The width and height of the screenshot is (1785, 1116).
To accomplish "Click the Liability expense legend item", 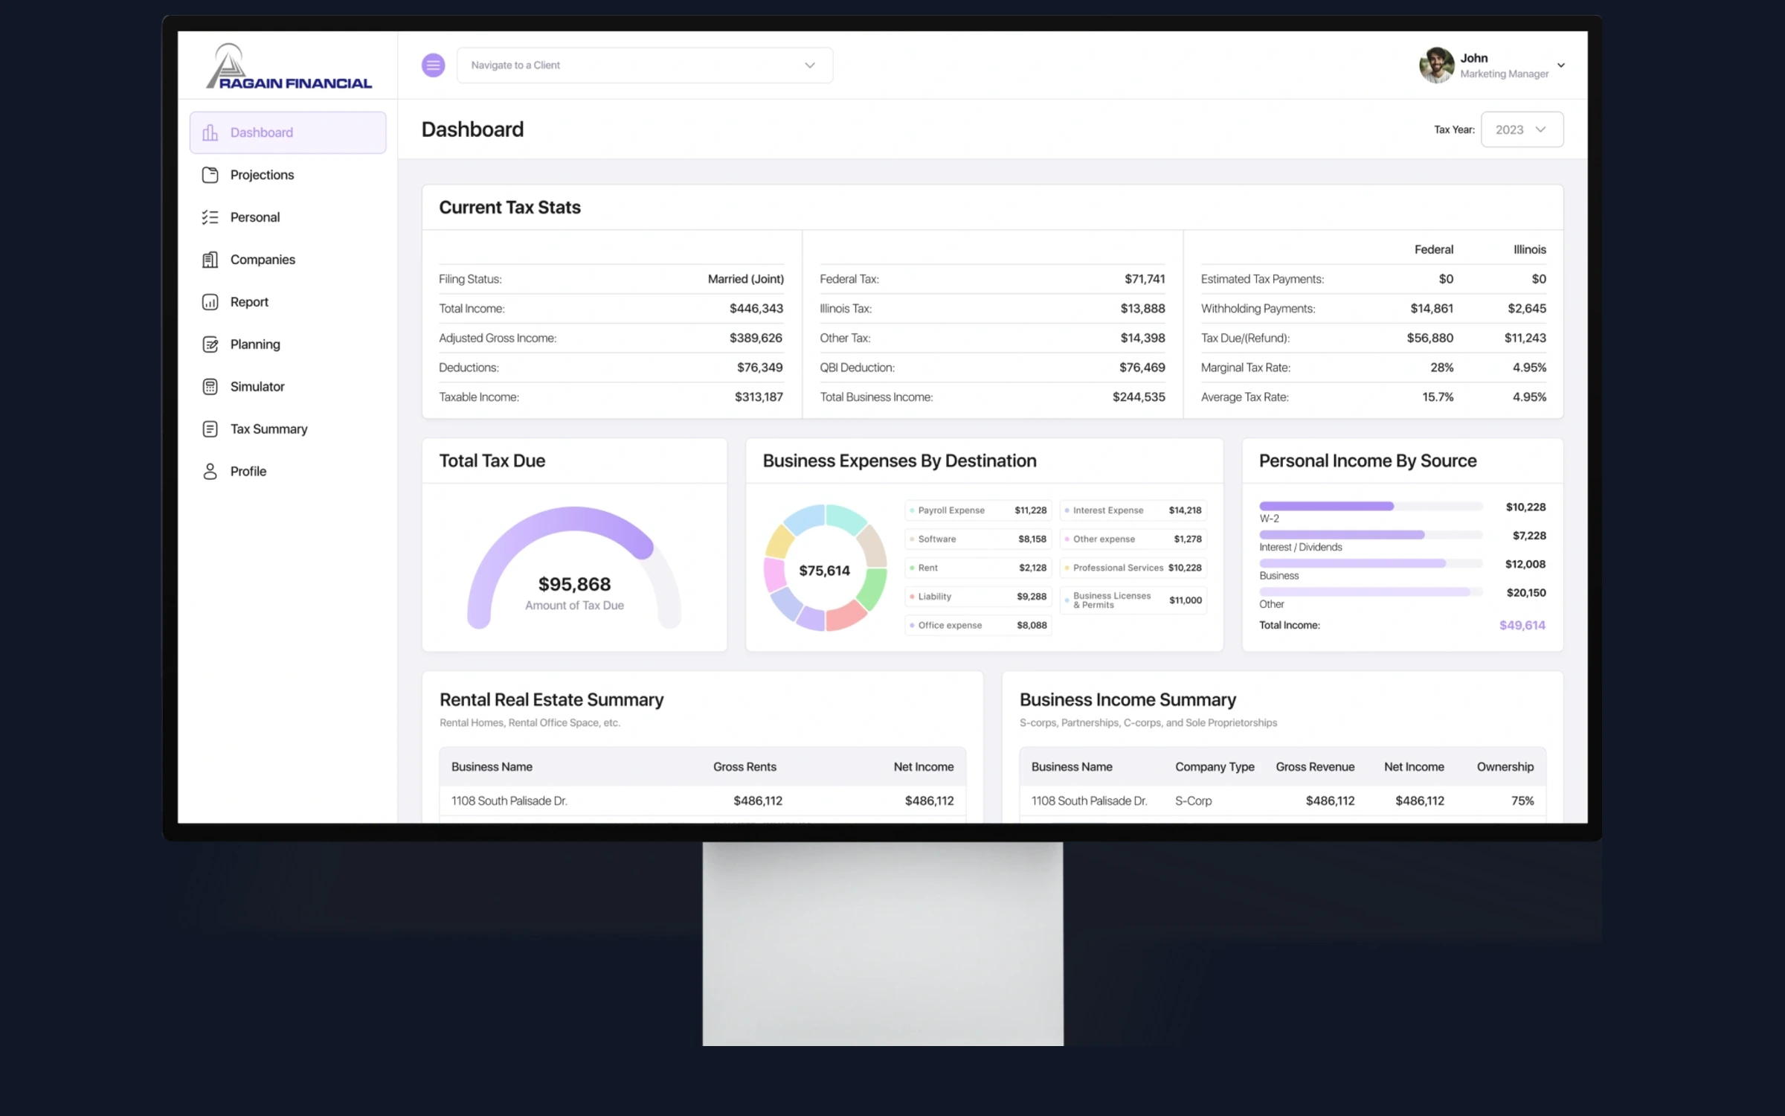I will point(978,597).
